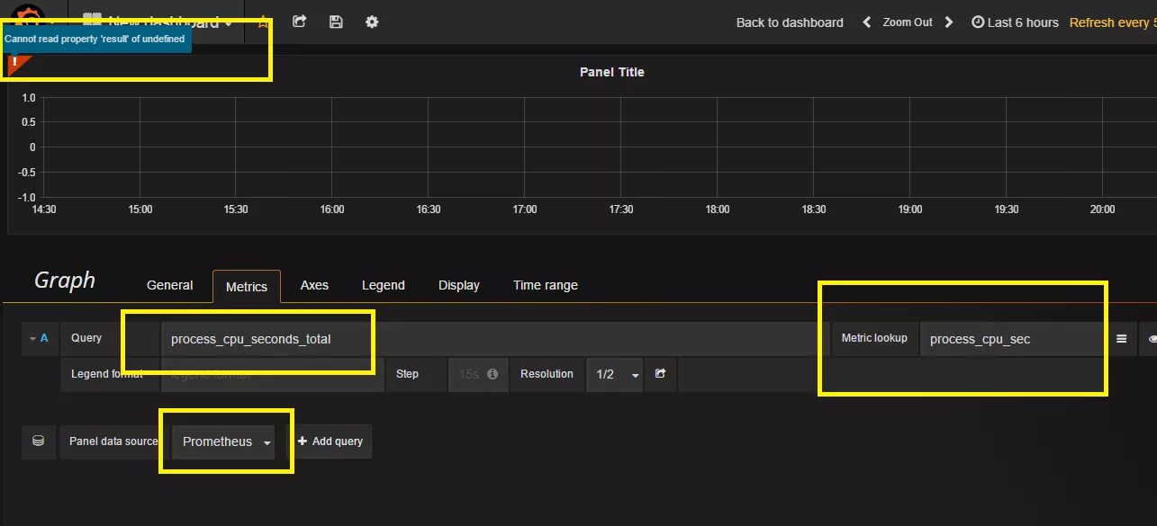Open the share dashboard icon
Image resolution: width=1157 pixels, height=526 pixels.
tap(299, 22)
